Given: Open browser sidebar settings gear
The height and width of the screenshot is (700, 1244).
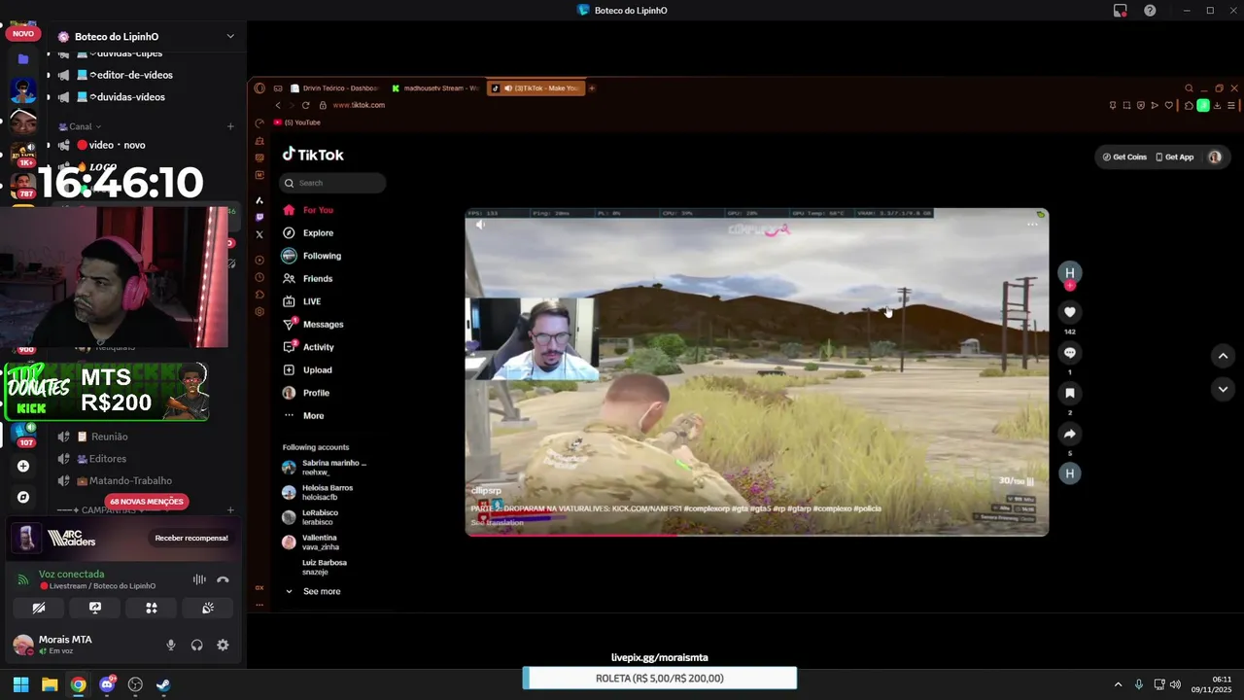Looking at the screenshot, I should 259,312.
